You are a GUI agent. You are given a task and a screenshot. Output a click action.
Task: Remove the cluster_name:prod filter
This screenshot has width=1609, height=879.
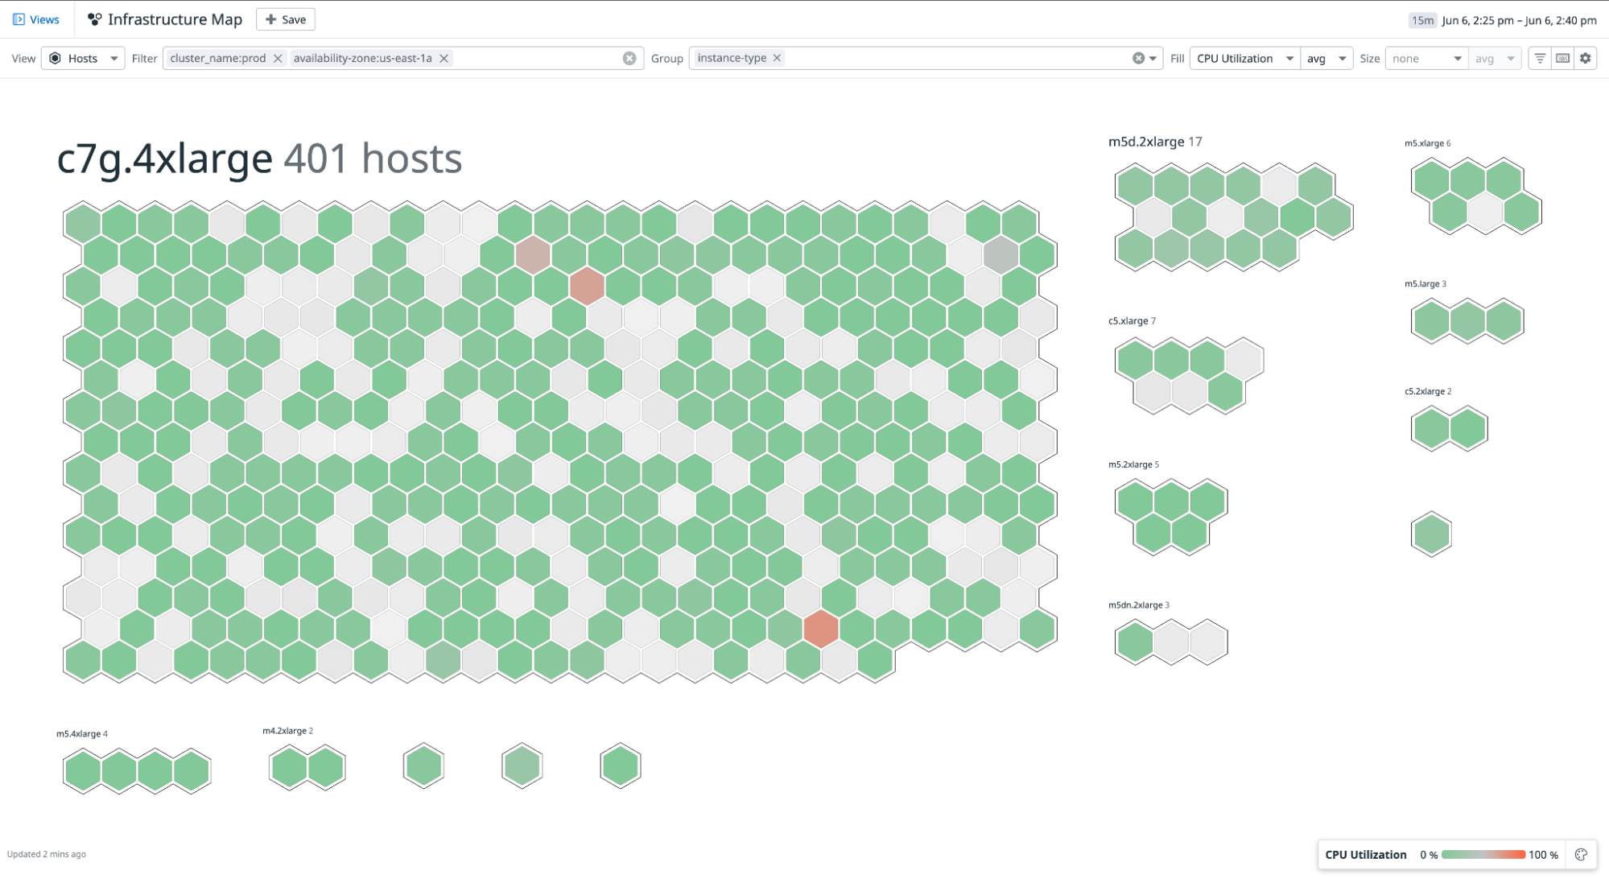click(277, 58)
